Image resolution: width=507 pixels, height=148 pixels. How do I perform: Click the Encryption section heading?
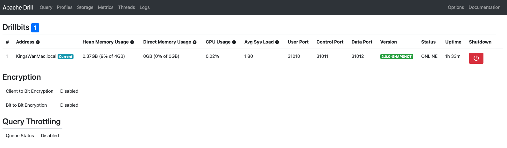tap(22, 77)
